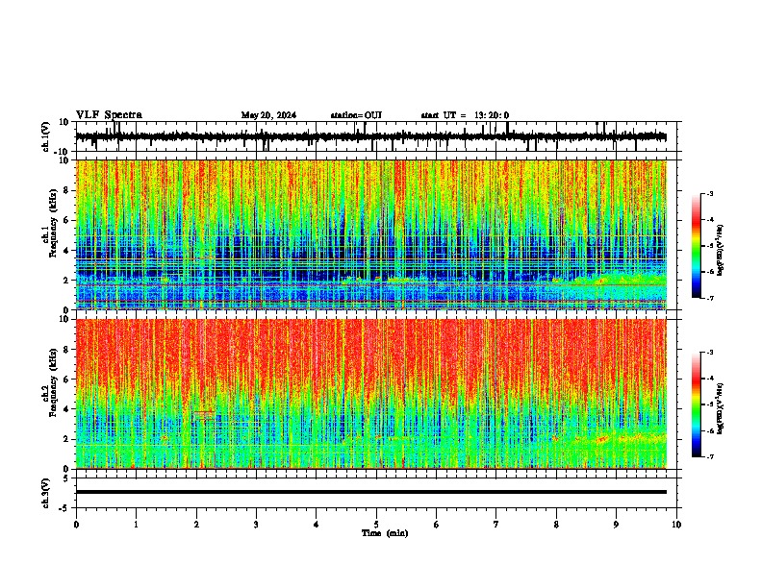
Task: Click the start UT "13:20:0" header text
Action: click(x=492, y=115)
